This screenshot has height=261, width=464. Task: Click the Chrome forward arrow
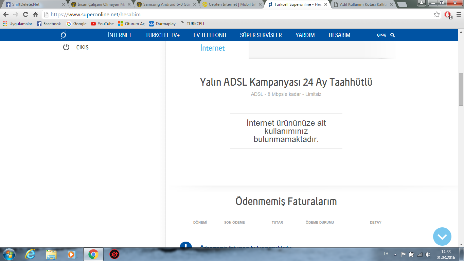pyautogui.click(x=16, y=15)
